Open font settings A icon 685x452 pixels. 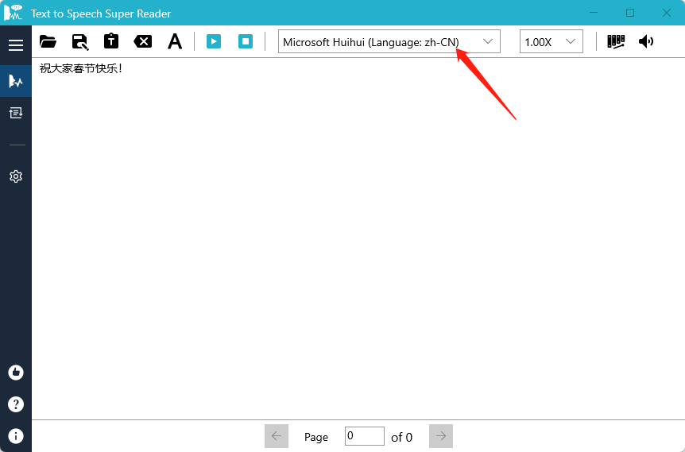(x=175, y=41)
